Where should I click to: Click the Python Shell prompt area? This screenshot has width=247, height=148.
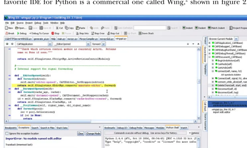[108, 145]
